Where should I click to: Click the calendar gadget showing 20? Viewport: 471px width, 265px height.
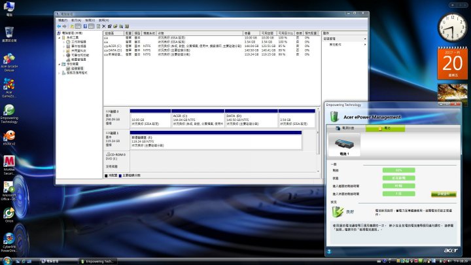[x=453, y=63]
